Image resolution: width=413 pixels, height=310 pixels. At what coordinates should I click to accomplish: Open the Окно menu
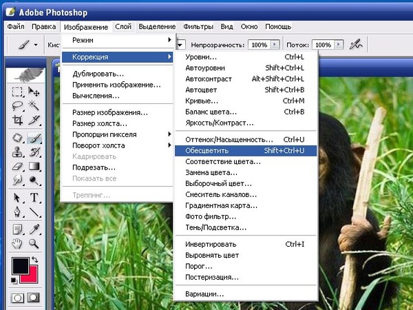tap(249, 27)
